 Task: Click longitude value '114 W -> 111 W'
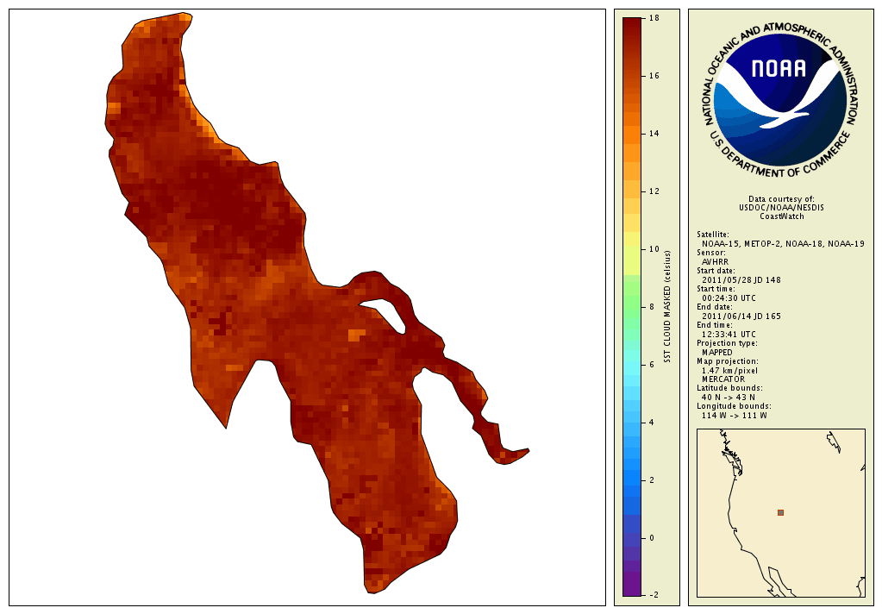[x=734, y=416]
